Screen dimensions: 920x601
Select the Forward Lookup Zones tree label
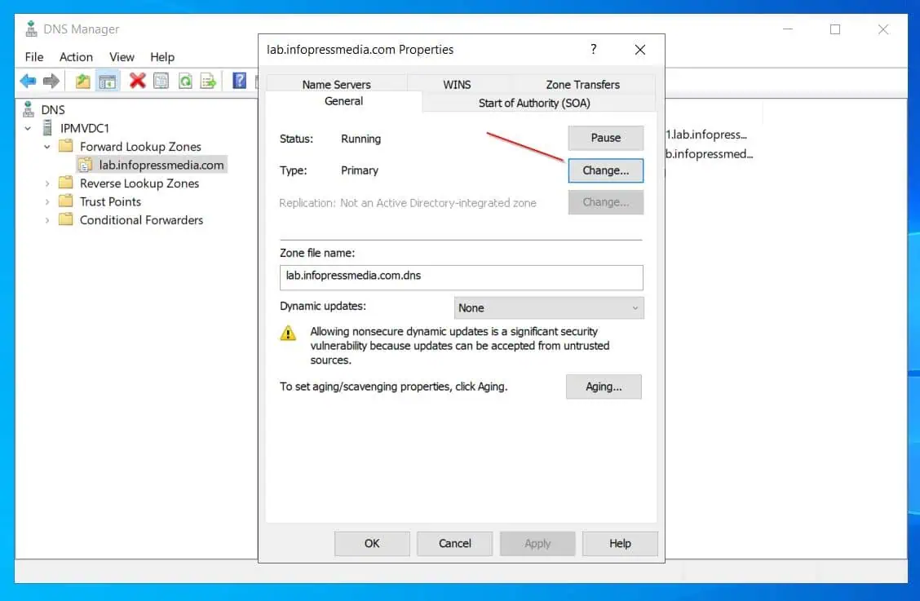tap(141, 146)
